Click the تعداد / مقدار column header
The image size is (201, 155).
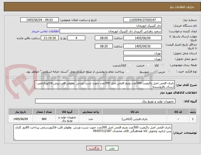44,112
